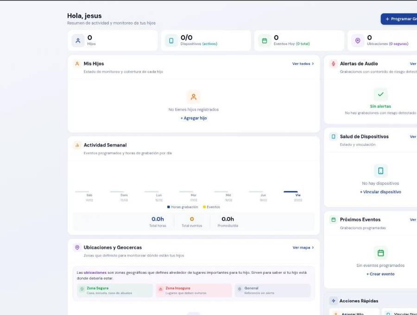417x315 pixels.
Task: Click the General zone dot icon
Action: pyautogui.click(x=240, y=289)
